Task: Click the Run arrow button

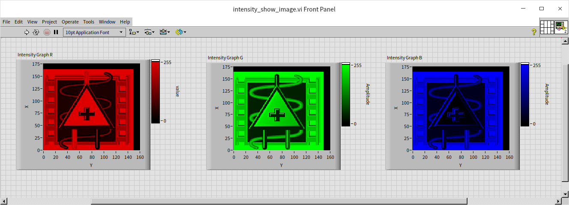Action: pos(27,32)
